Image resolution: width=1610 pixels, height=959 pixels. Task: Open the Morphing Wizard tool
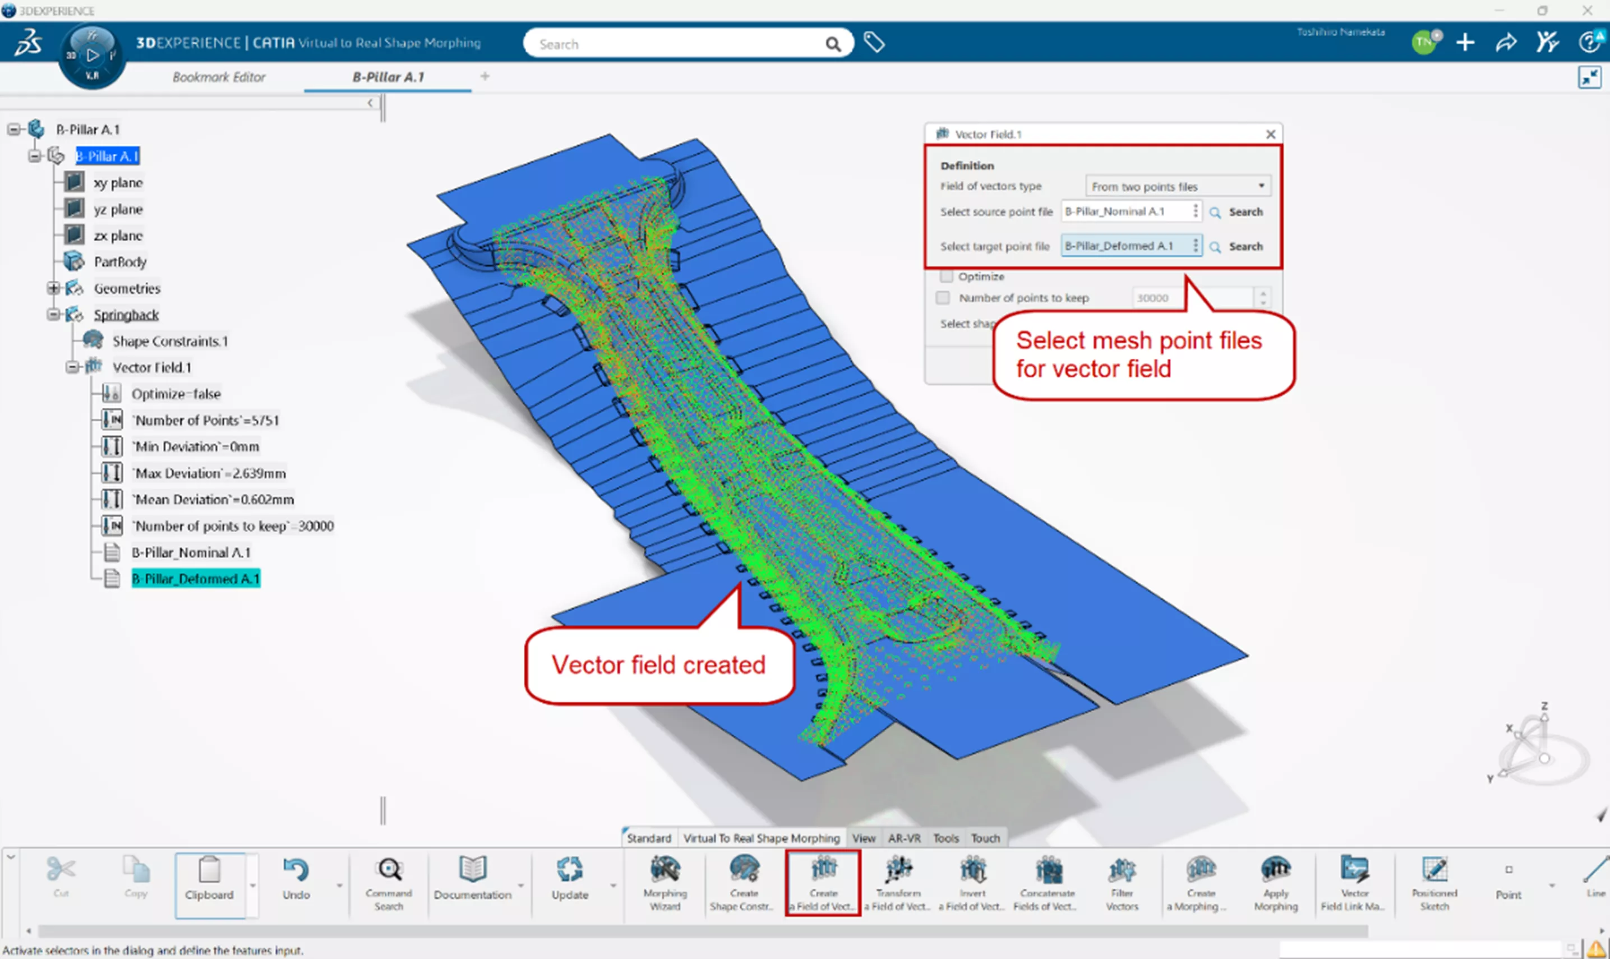[665, 883]
